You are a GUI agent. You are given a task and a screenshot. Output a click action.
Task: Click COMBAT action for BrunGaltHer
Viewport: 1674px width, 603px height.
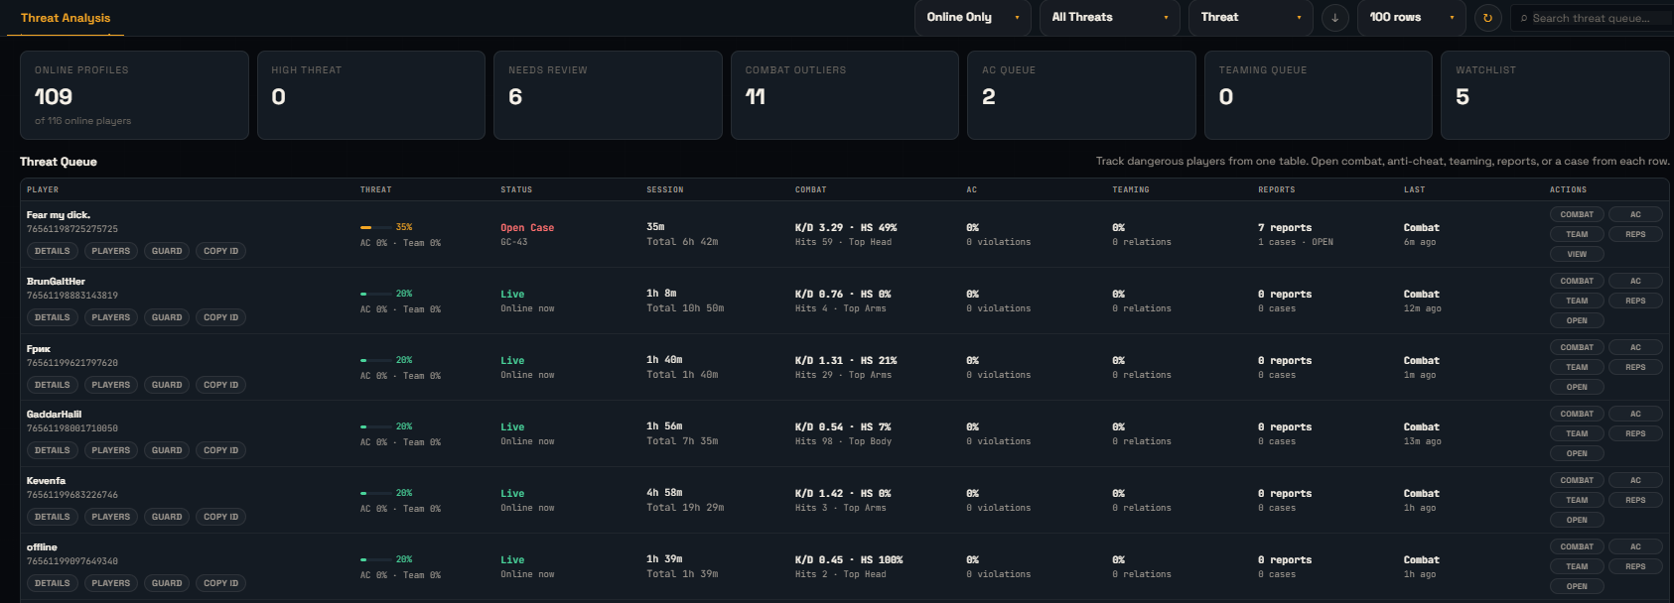tap(1577, 281)
